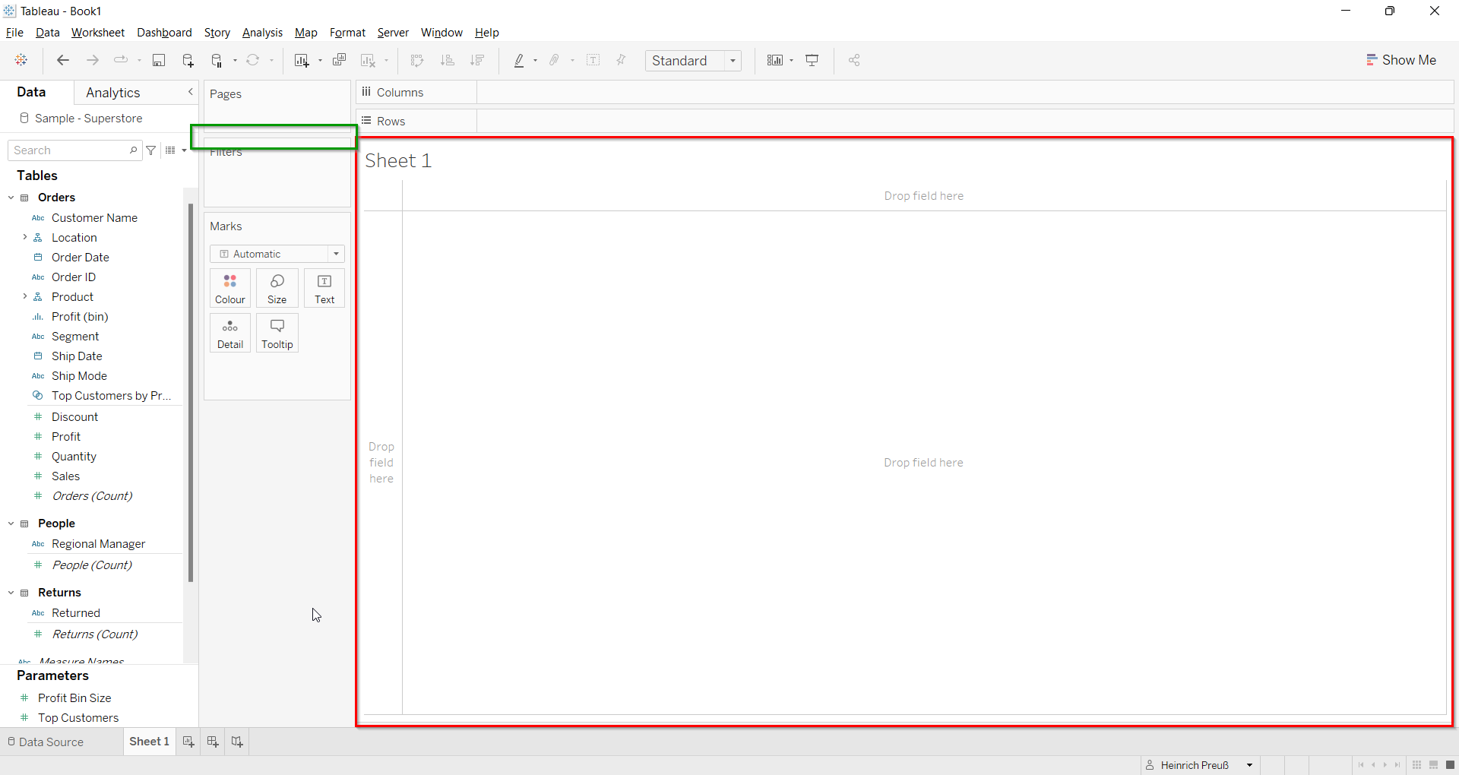This screenshot has width=1459, height=775.
Task: Open the Format menu
Action: (347, 33)
